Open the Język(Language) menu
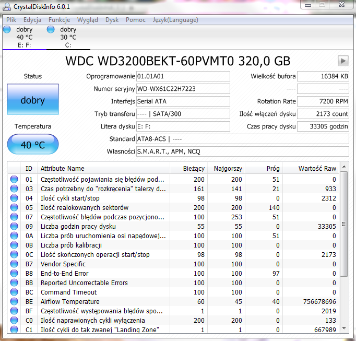The image size is (356, 341). [175, 20]
